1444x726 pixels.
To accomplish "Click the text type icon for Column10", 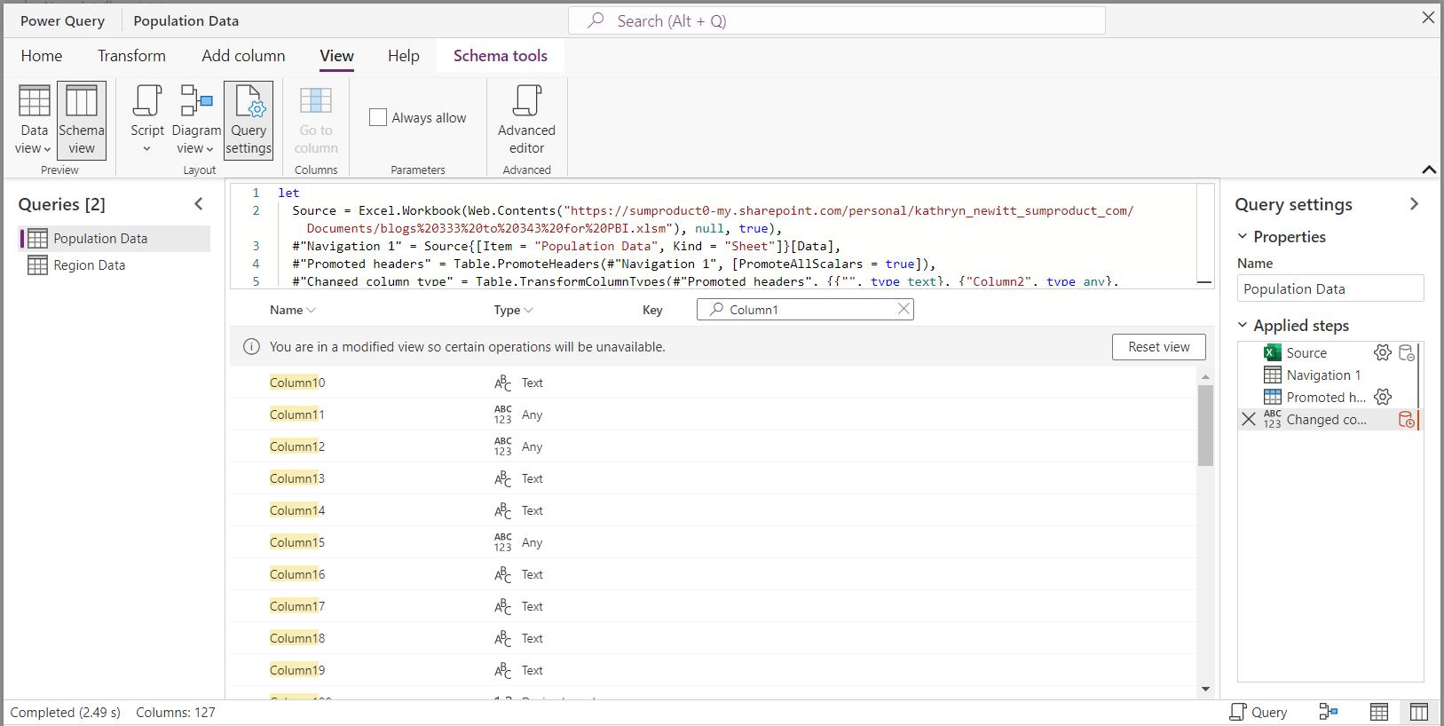I will [x=502, y=383].
